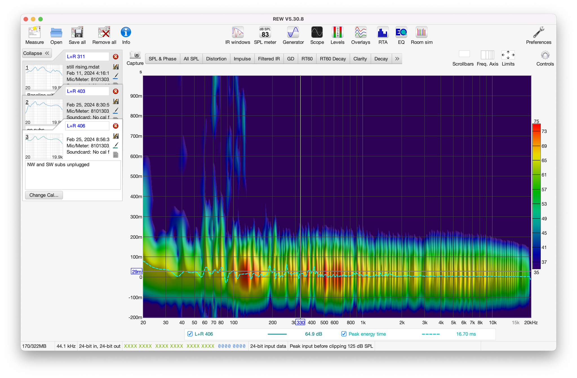
Task: Switch to Impulse tab
Action: tap(242, 59)
